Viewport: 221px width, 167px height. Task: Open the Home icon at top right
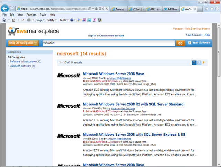207,9
